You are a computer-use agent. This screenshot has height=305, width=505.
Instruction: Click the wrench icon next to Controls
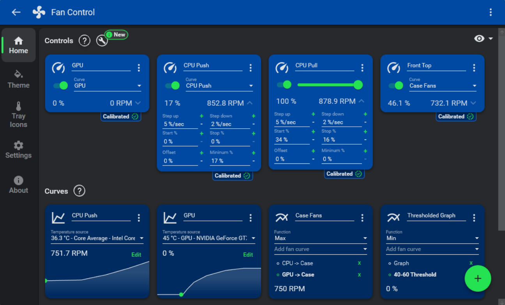click(102, 41)
